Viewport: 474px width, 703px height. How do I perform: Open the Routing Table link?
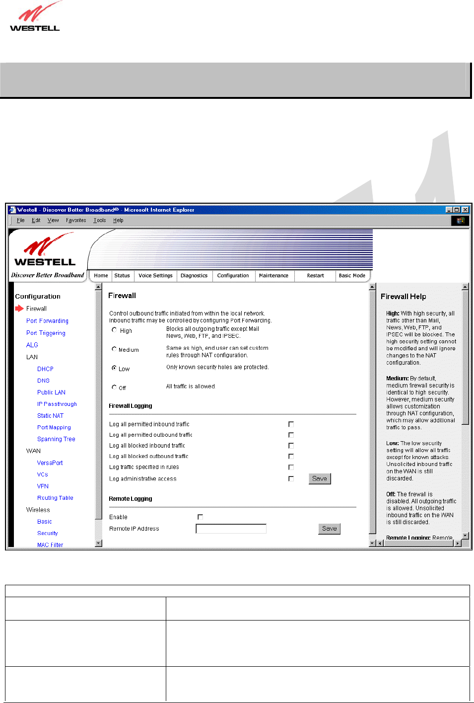click(x=55, y=498)
